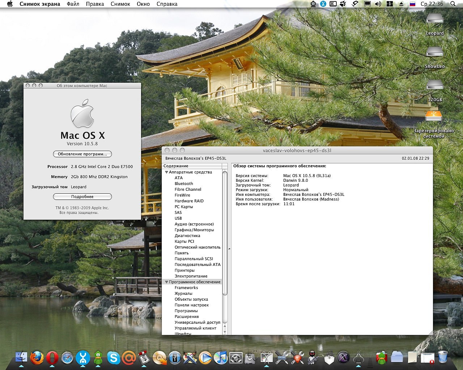Viewport: 463px width, 370px height.
Task: Select Диагностика in sidebar
Action: tap(187, 236)
